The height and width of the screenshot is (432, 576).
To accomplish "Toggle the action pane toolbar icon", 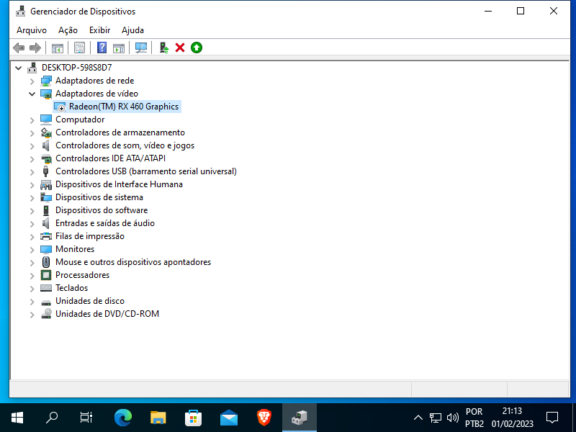I will [119, 48].
